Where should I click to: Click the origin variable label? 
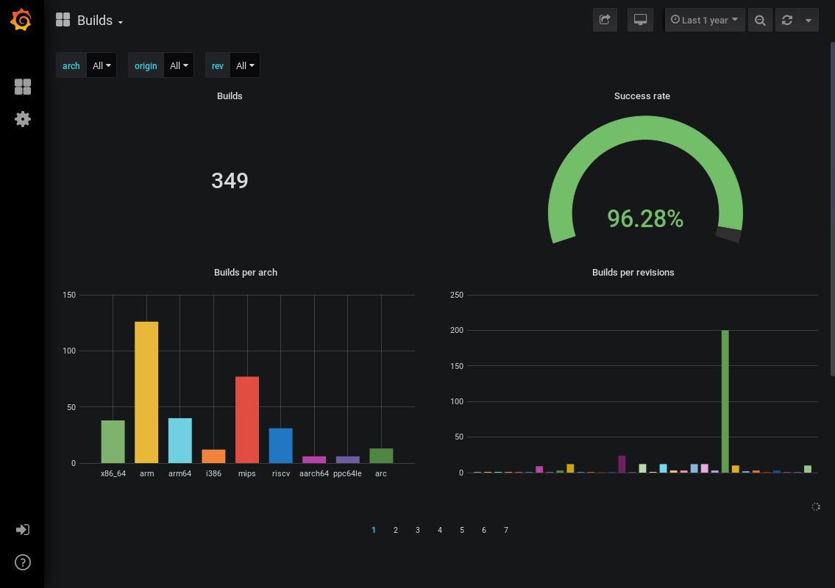pos(146,65)
